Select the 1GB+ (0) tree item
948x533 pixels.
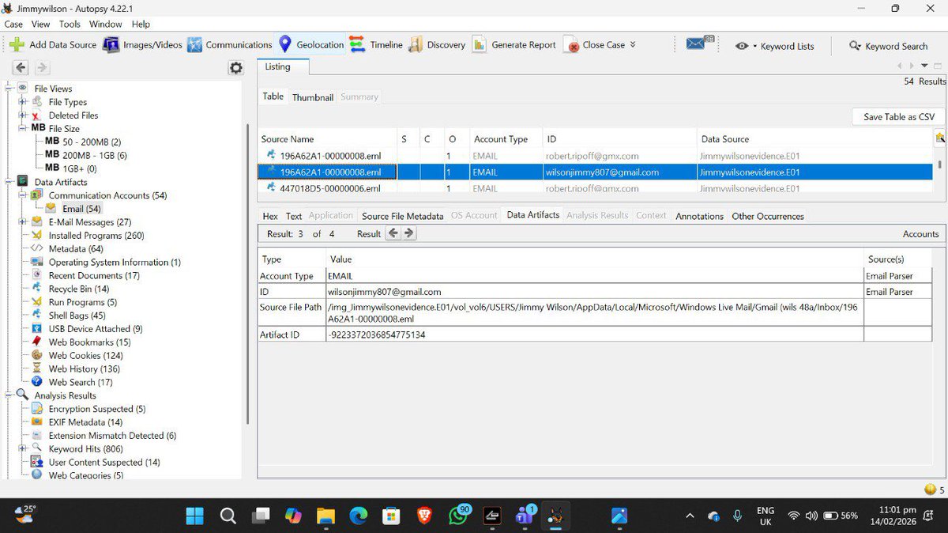point(70,168)
